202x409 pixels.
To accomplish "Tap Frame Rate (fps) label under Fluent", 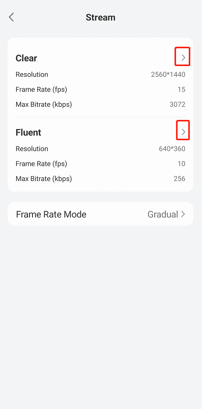I will [x=41, y=164].
